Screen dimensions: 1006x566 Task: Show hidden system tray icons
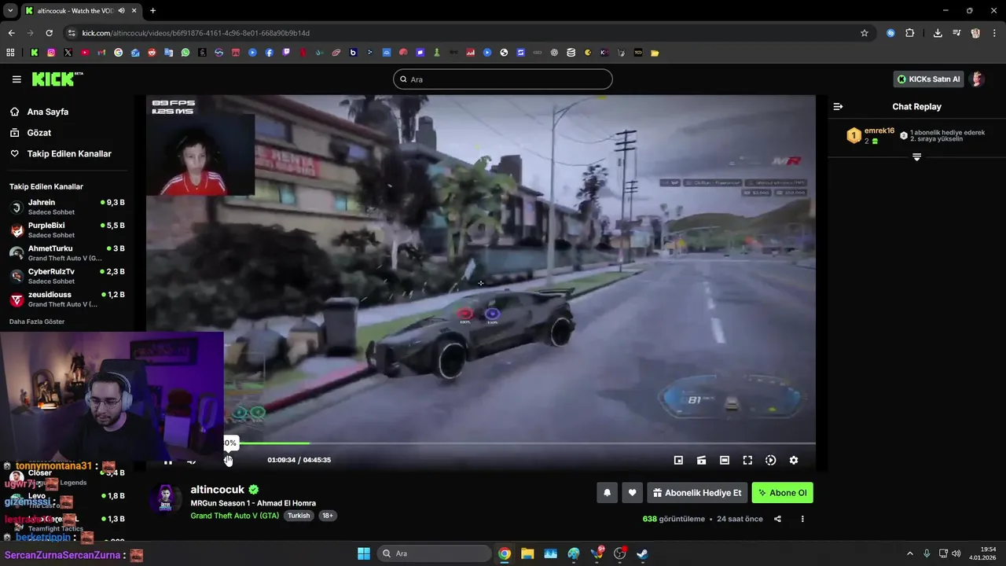(910, 553)
